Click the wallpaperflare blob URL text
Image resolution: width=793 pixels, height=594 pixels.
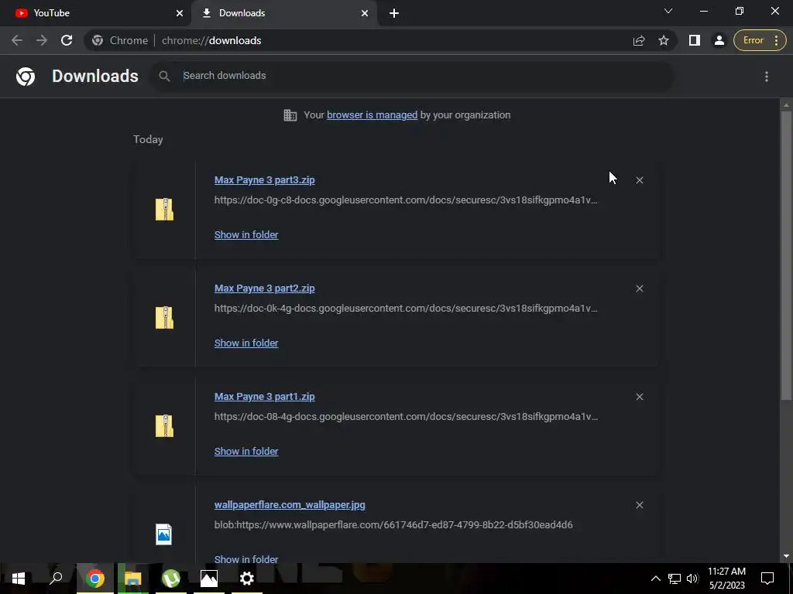pyautogui.click(x=393, y=525)
